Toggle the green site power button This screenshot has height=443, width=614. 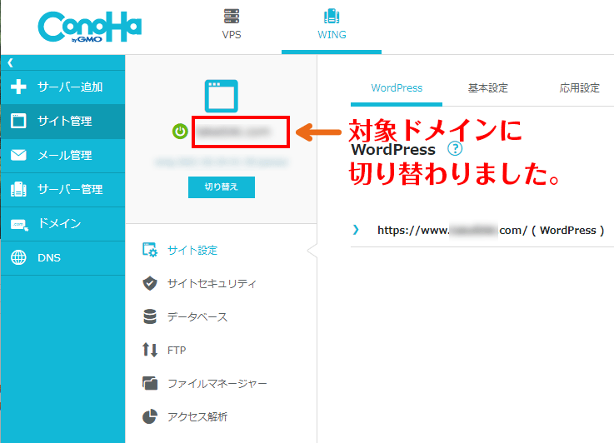click(x=180, y=131)
